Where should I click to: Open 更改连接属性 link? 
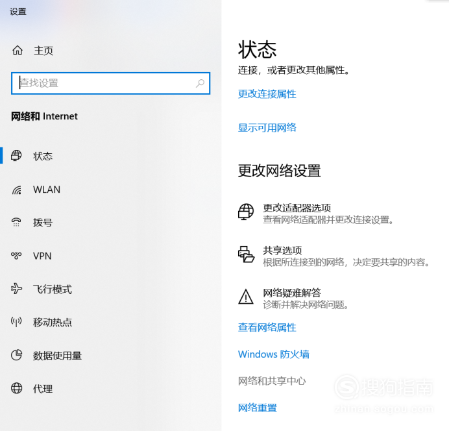point(267,94)
